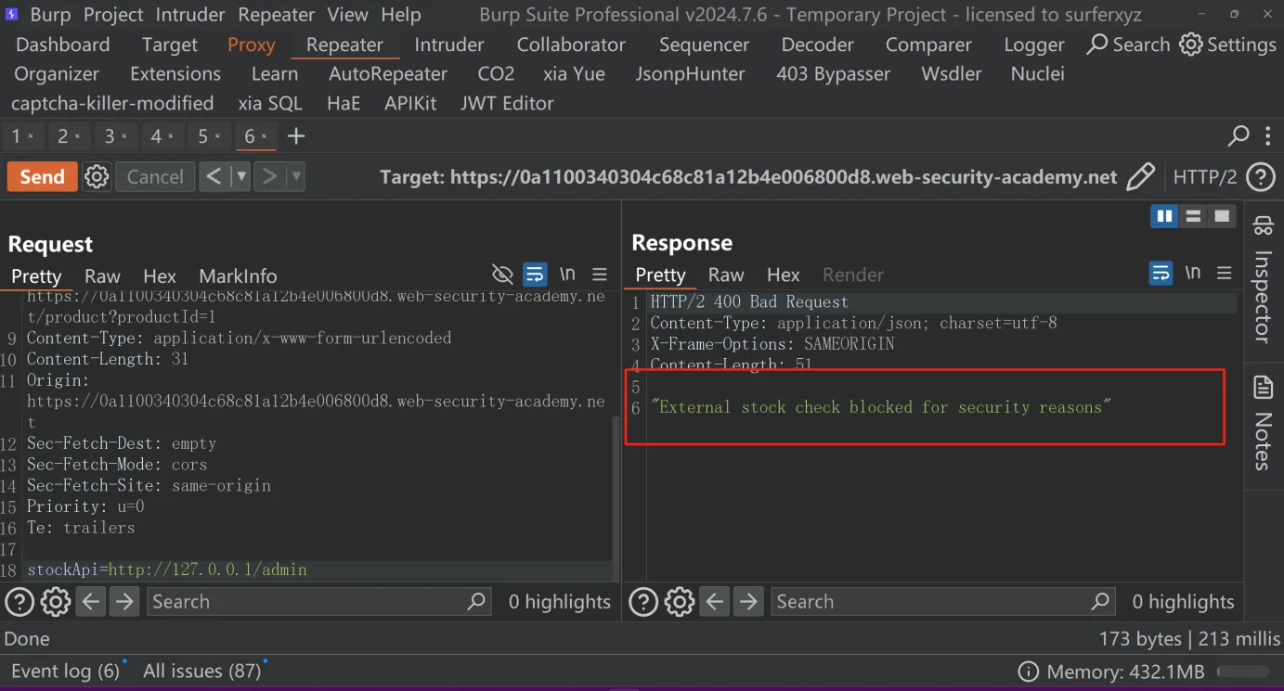Click the orange Send button
1284x691 pixels.
pos(42,176)
